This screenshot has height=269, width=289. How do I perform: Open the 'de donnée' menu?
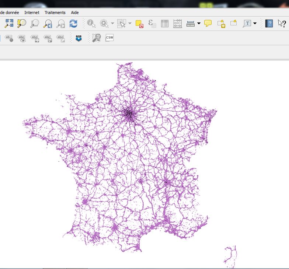tap(10, 13)
